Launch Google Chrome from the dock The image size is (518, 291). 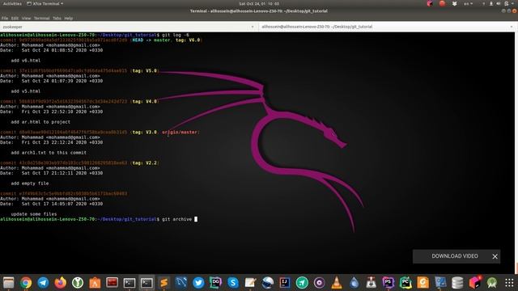pyautogui.click(x=26, y=283)
